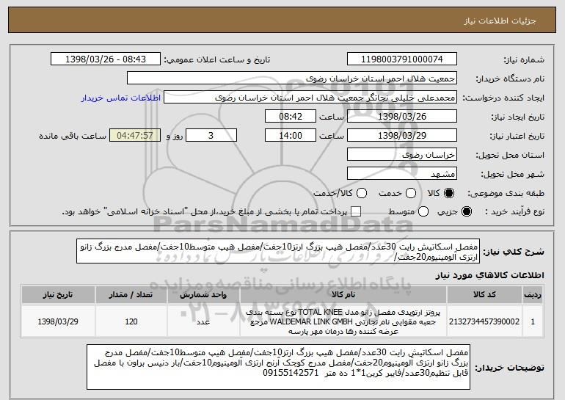
Task: Select the کالا radio button
Action: pyautogui.click(x=449, y=193)
